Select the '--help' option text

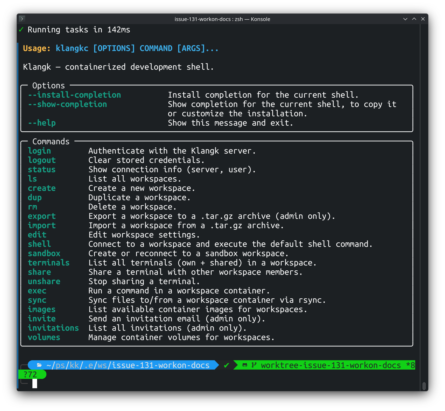point(42,123)
